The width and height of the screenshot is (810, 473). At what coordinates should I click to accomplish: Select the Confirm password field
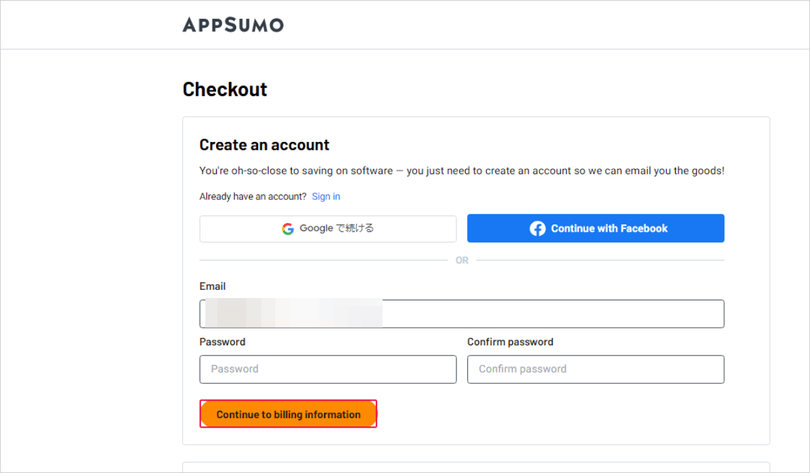pyautogui.click(x=595, y=369)
